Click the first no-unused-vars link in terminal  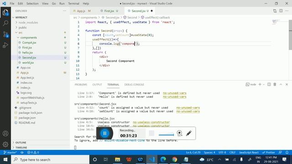(174, 93)
